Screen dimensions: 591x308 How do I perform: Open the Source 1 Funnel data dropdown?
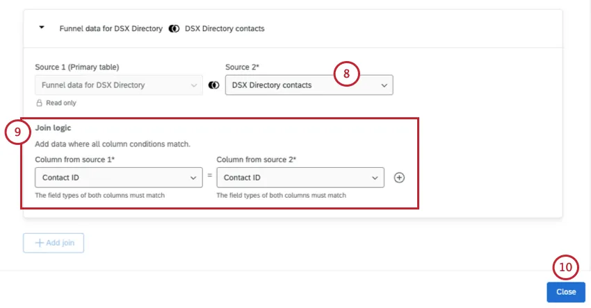119,85
